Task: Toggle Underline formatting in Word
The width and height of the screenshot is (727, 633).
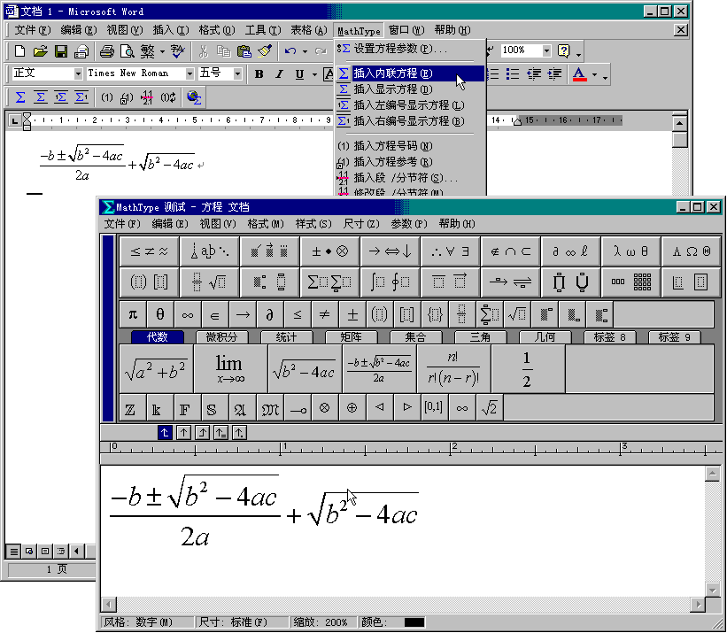Action: coord(299,74)
